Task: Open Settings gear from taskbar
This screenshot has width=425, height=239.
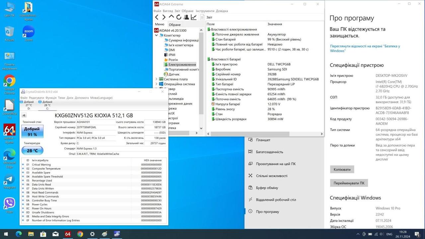Action: [x=92, y=234]
